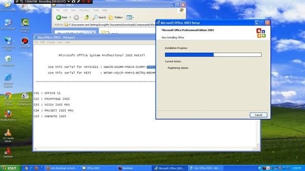305x171 pixels.
Task: Open Camtasia Studio desktop icon
Action: (x=25, y=25)
